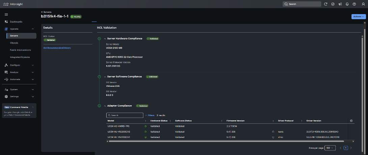Image resolution: width=368 pixels, height=155 pixels.
Task: Click the horizontal table scrollbar
Action: [x=226, y=141]
